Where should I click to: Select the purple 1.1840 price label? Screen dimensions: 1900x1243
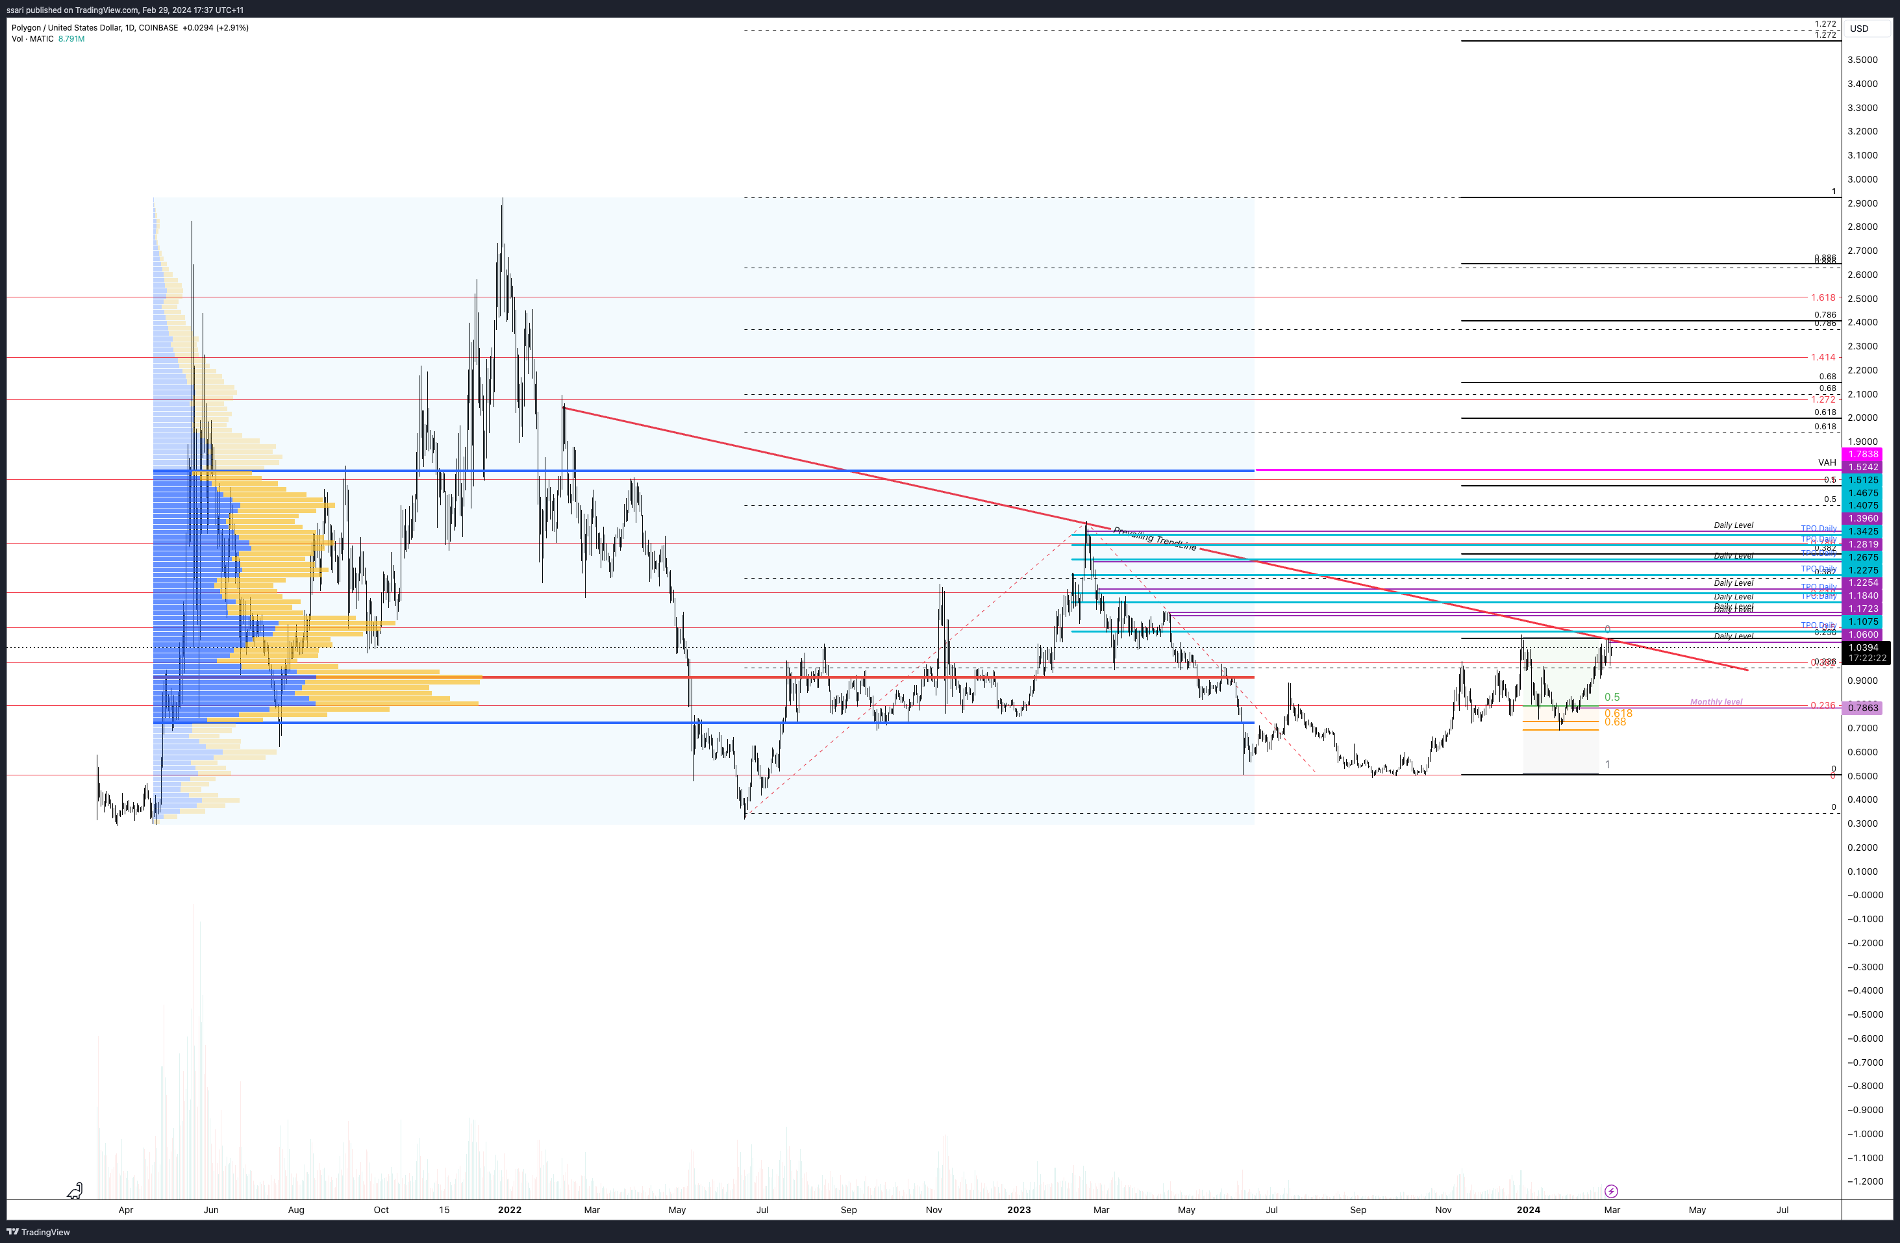point(1863,596)
